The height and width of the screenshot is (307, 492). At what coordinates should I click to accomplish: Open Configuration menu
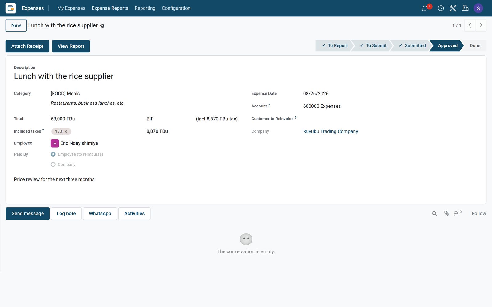(176, 8)
